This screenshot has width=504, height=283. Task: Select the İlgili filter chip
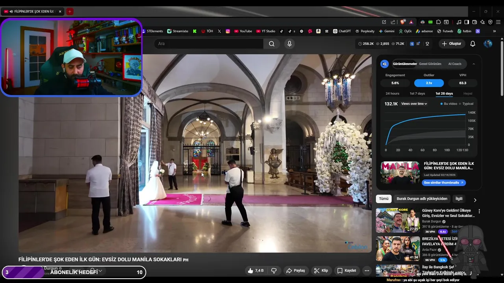(459, 198)
